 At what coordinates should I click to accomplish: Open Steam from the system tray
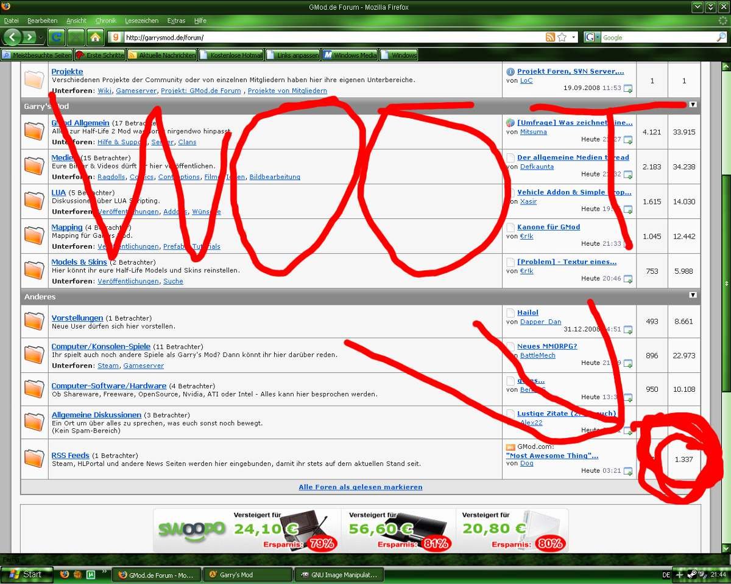pos(691,574)
